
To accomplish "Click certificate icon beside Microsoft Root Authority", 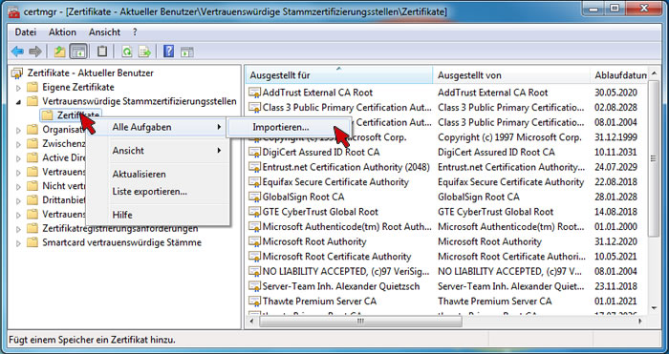I will [x=255, y=241].
